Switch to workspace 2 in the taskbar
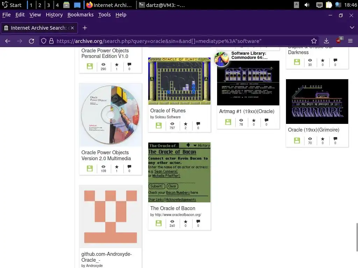Screen dimensions: 358x268 [40, 5]
